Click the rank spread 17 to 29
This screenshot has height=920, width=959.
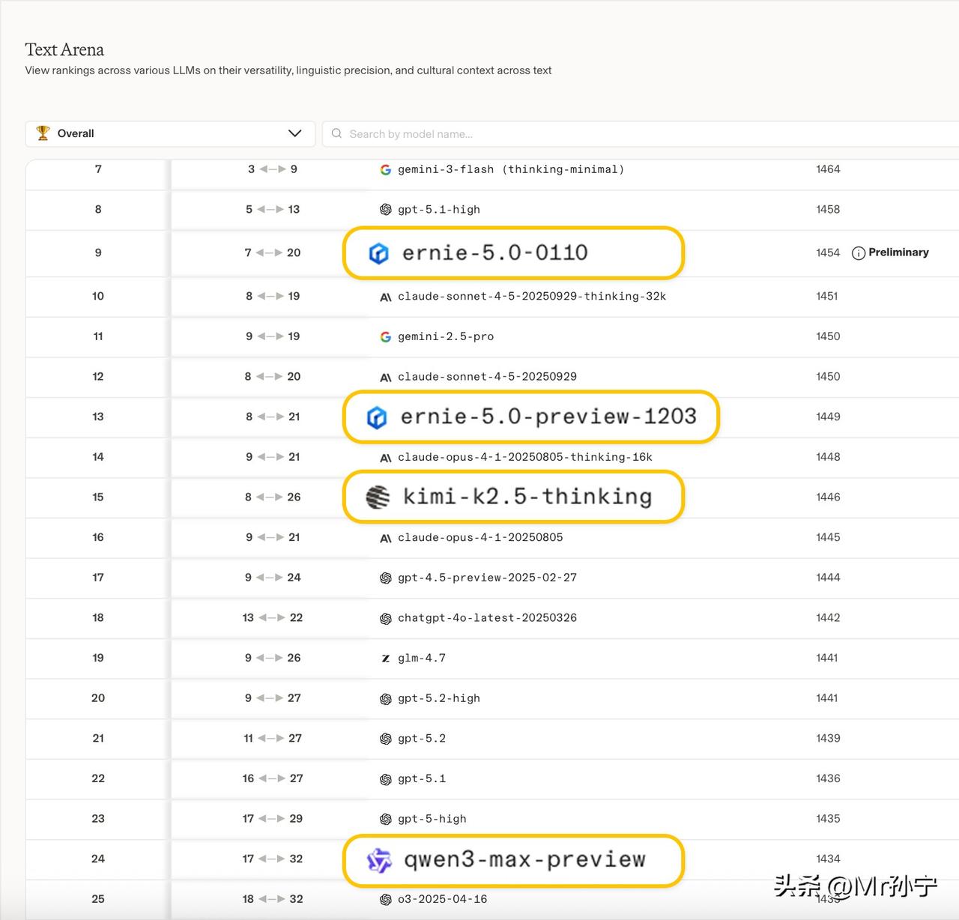(x=273, y=819)
